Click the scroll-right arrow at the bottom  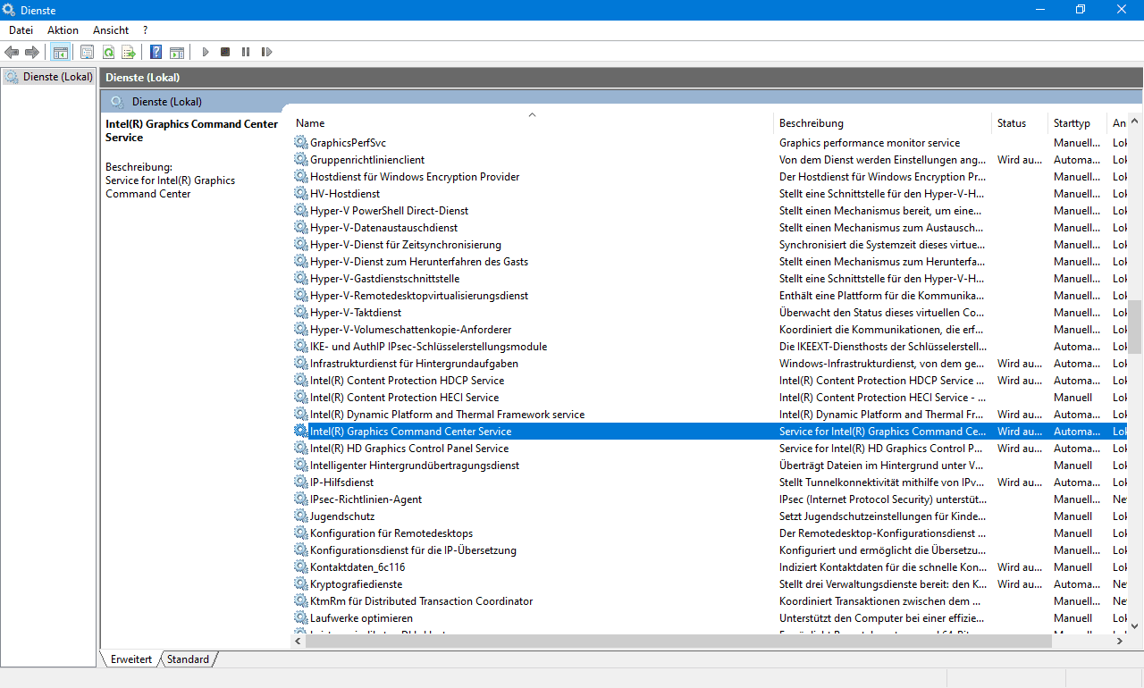pos(1120,641)
